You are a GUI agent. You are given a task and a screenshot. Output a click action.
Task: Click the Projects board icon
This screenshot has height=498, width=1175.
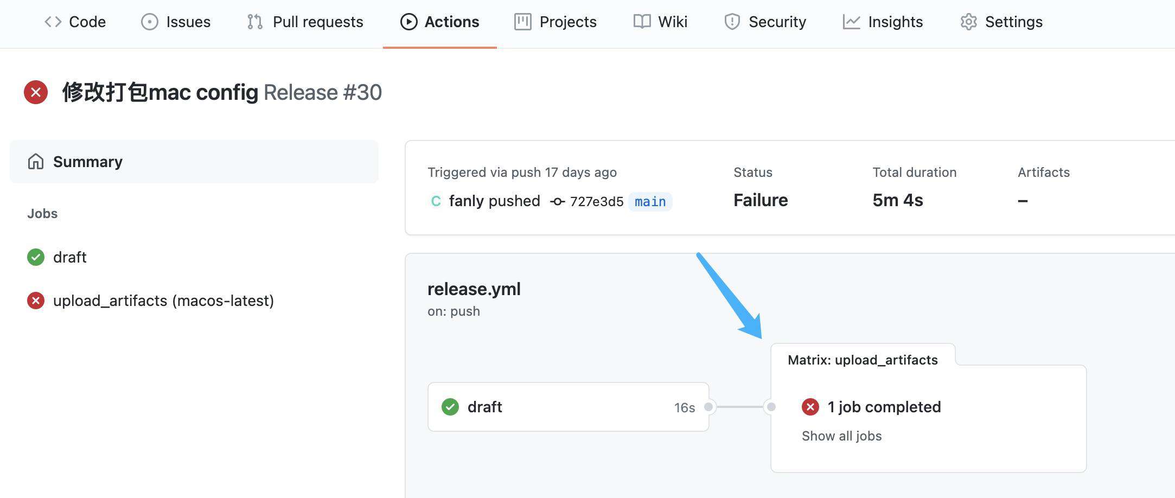[522, 22]
